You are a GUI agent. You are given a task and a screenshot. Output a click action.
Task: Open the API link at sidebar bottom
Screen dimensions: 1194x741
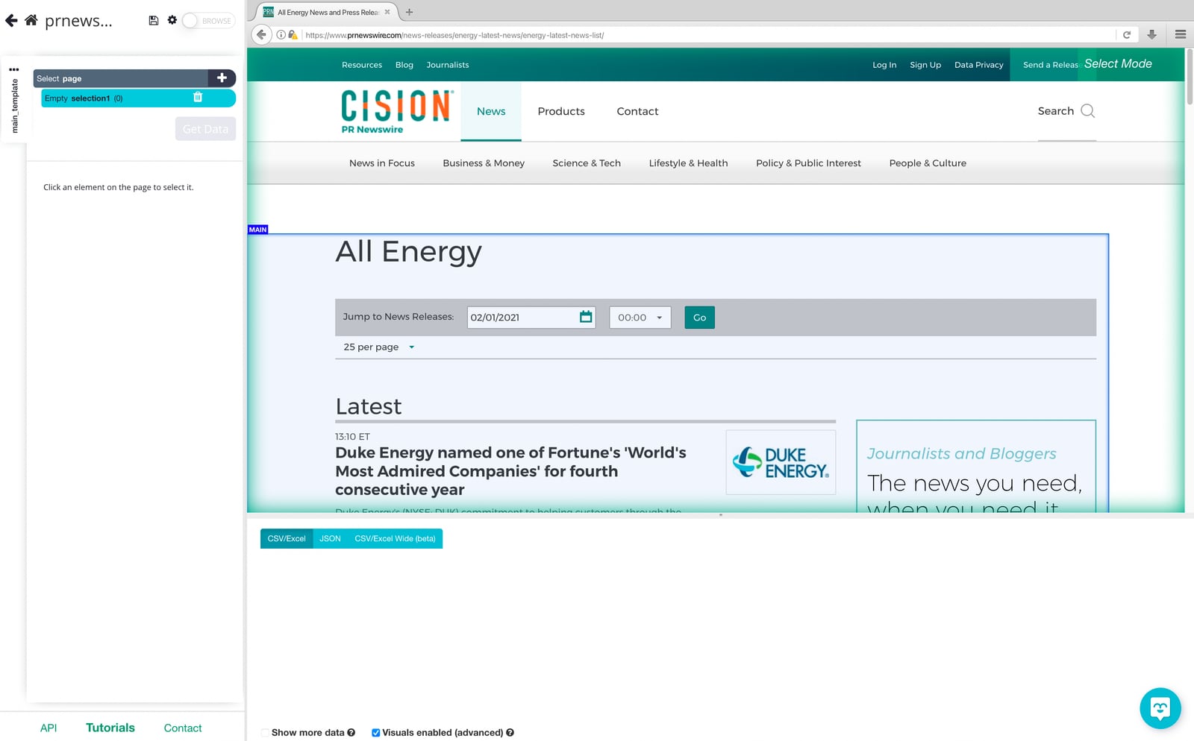[49, 728]
